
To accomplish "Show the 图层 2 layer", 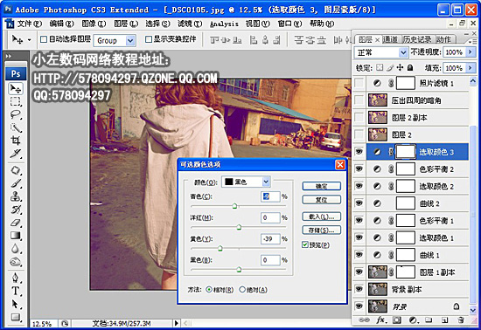I will click(359, 134).
